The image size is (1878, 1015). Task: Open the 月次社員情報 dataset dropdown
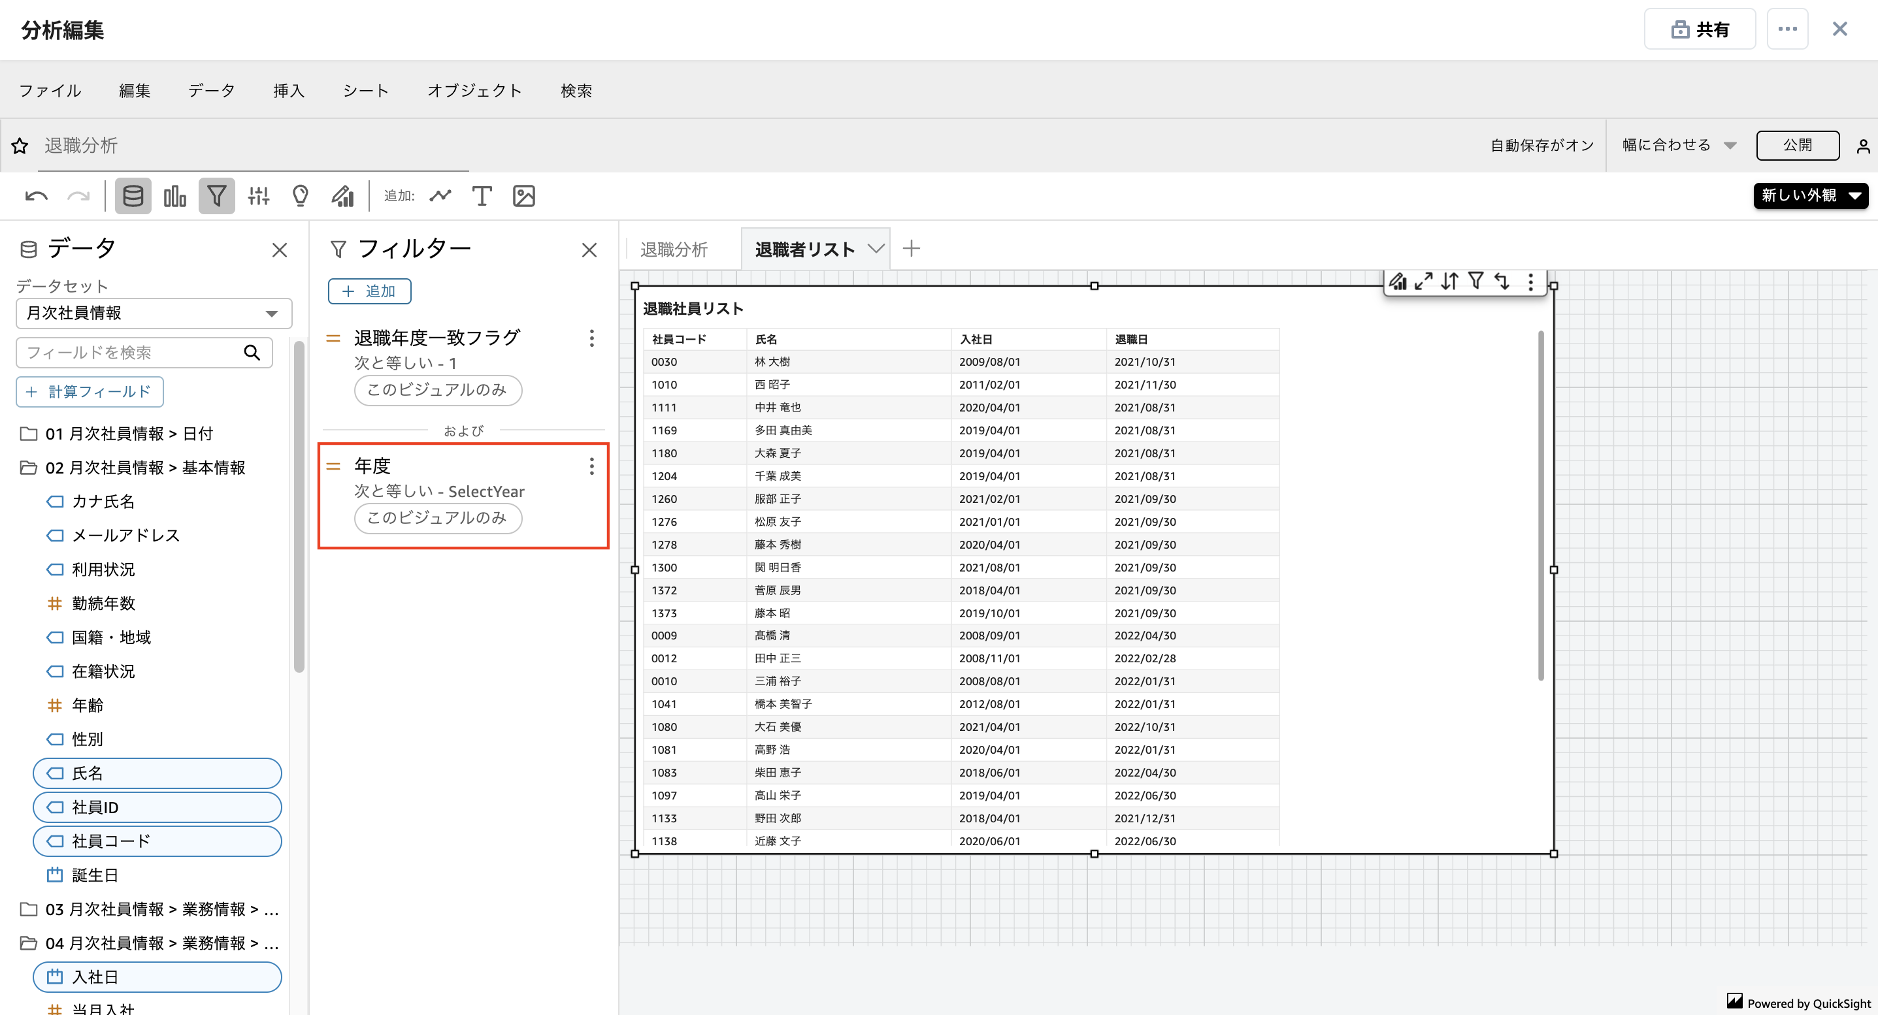point(154,314)
